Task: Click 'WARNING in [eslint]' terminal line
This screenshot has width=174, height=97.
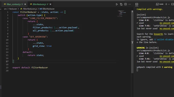Action: coord(147,48)
